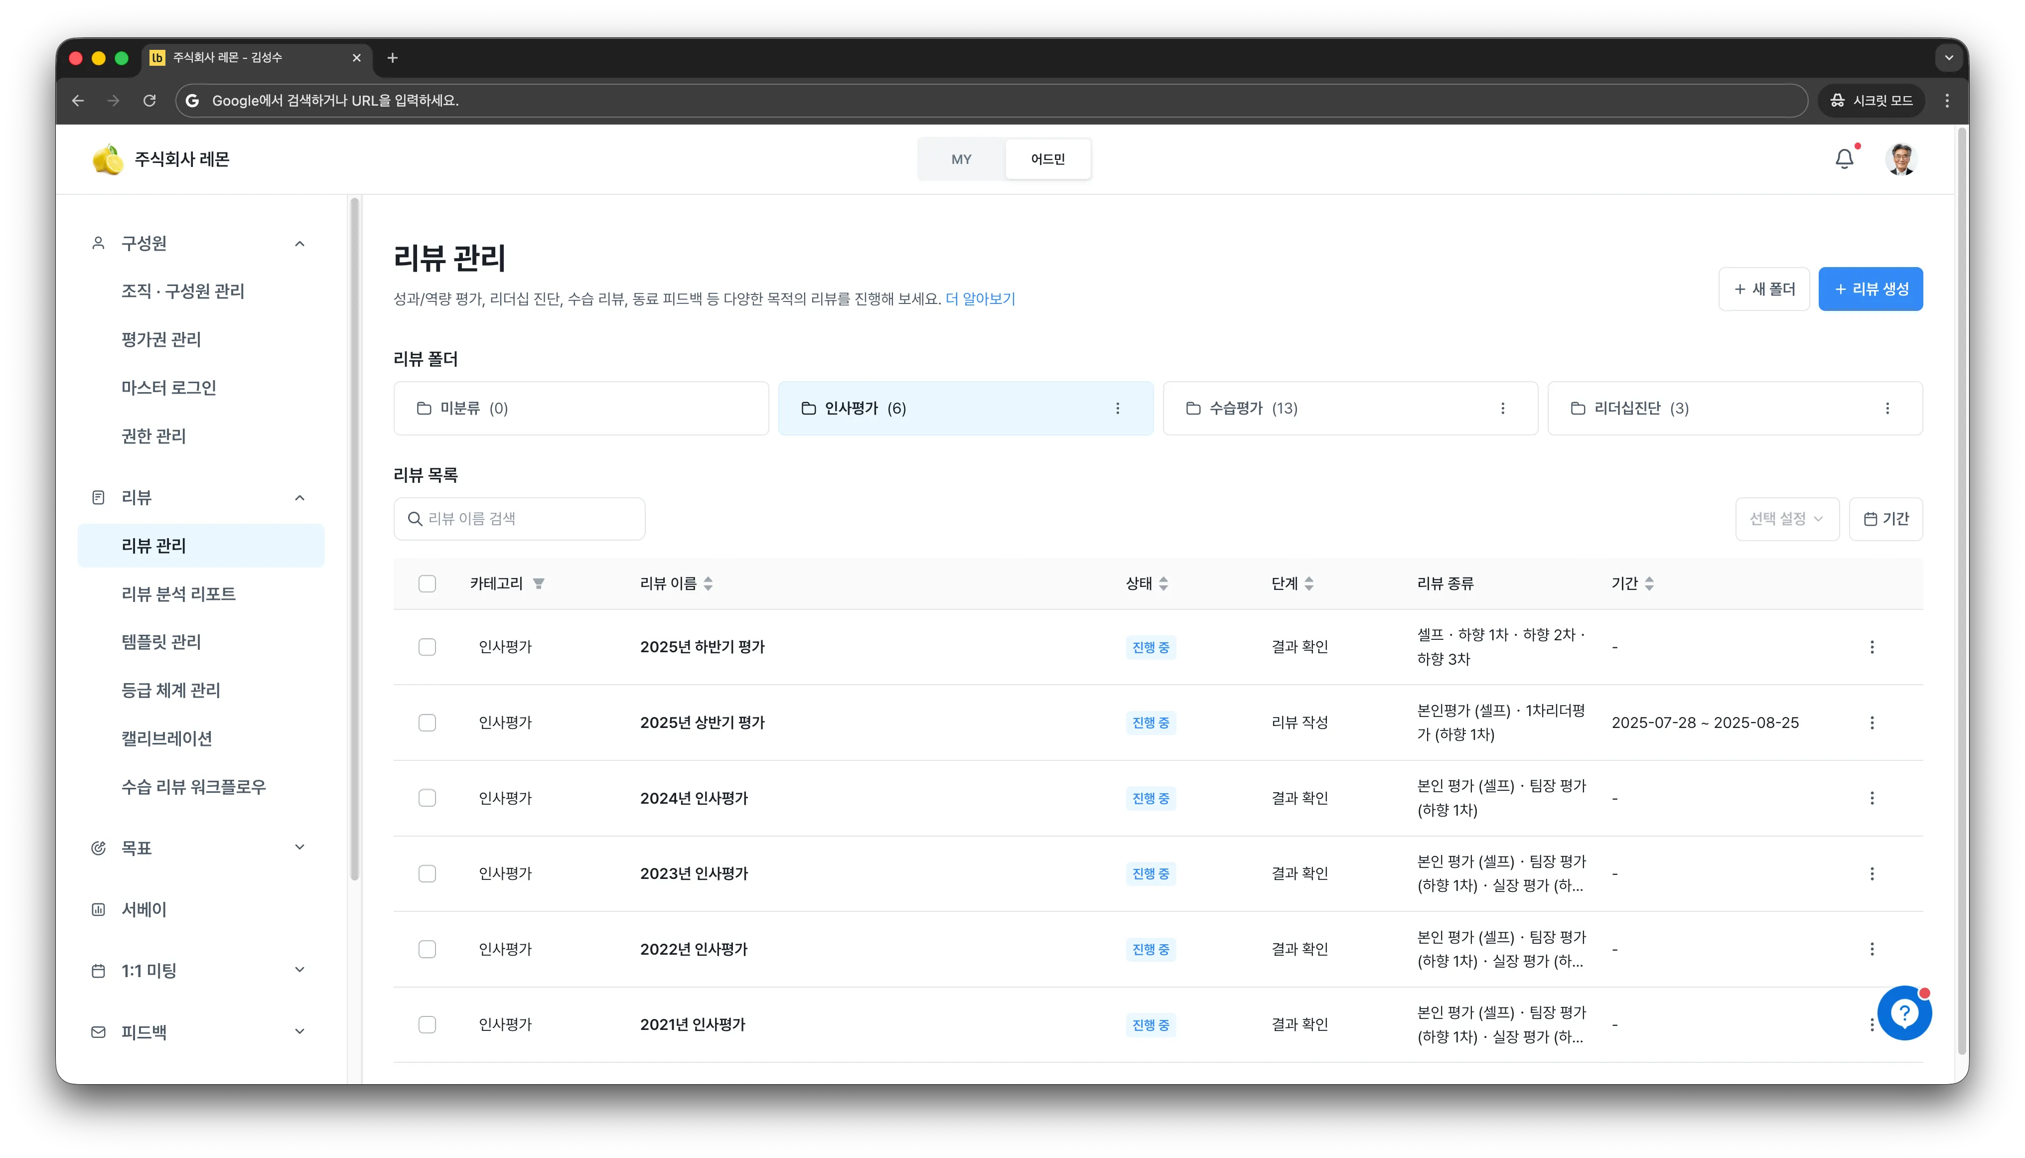Check the box for 2021년 인사평가
The image size is (2025, 1158).
click(x=427, y=1024)
